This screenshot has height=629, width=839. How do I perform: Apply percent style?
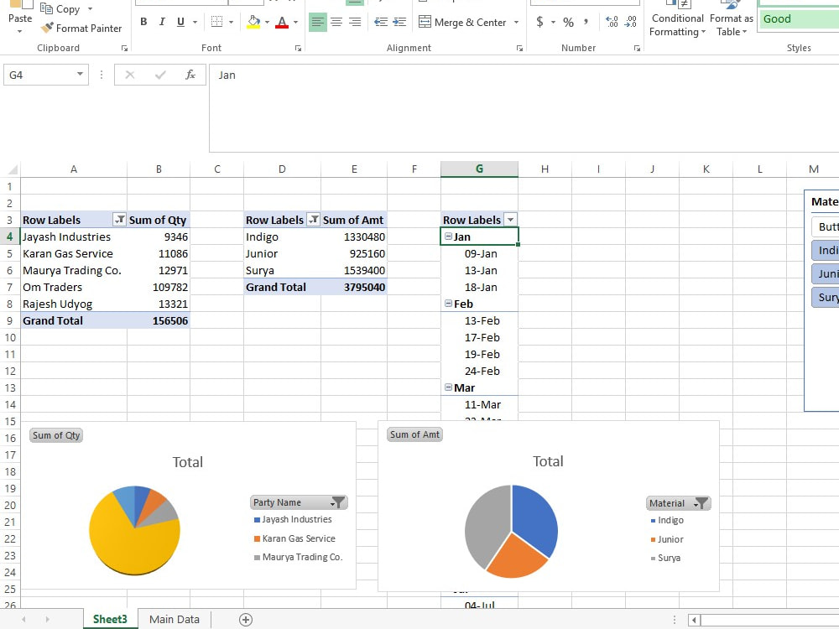coord(568,22)
